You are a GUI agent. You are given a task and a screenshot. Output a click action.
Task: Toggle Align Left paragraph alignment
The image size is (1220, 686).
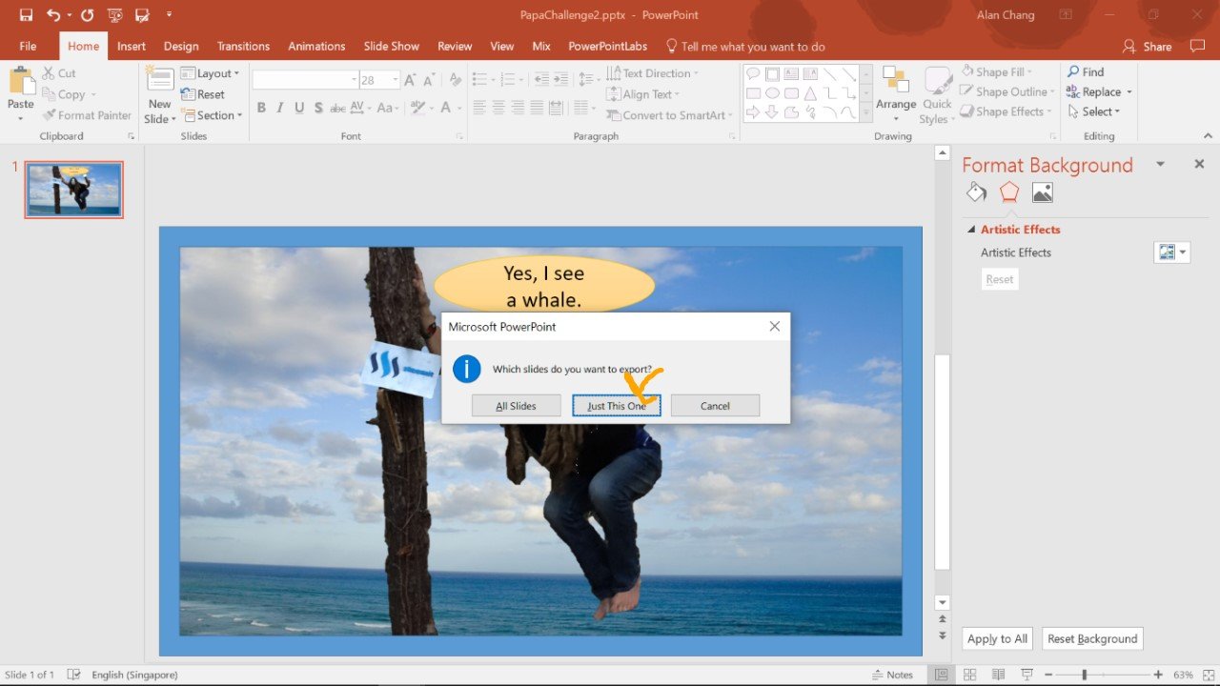pos(479,108)
